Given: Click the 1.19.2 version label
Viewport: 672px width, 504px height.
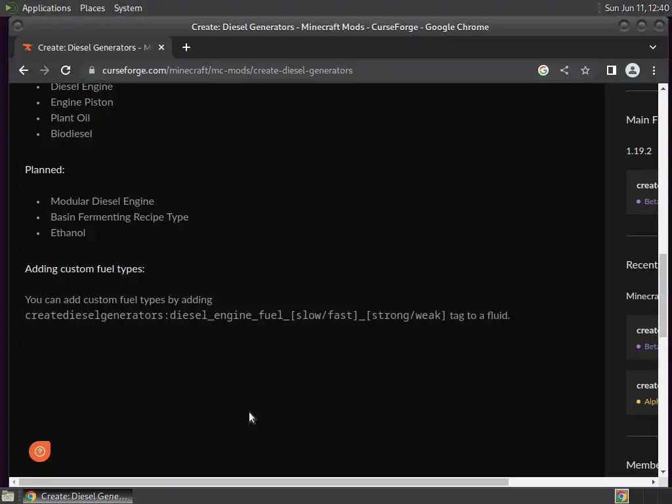Looking at the screenshot, I should 639,151.
